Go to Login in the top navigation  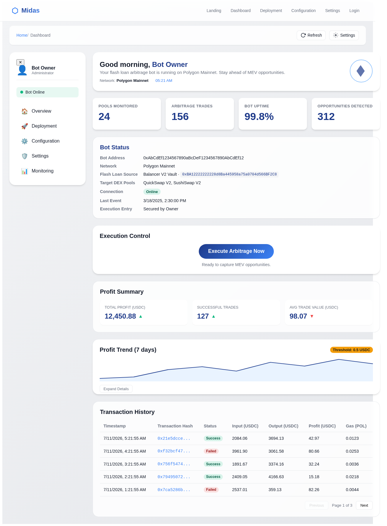point(354,11)
